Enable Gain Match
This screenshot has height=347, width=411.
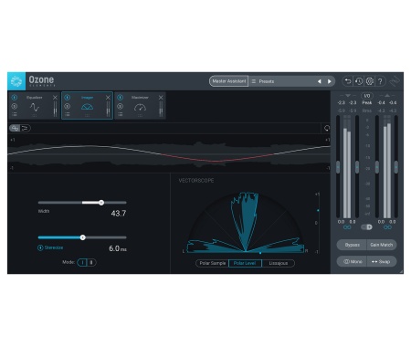click(382, 245)
